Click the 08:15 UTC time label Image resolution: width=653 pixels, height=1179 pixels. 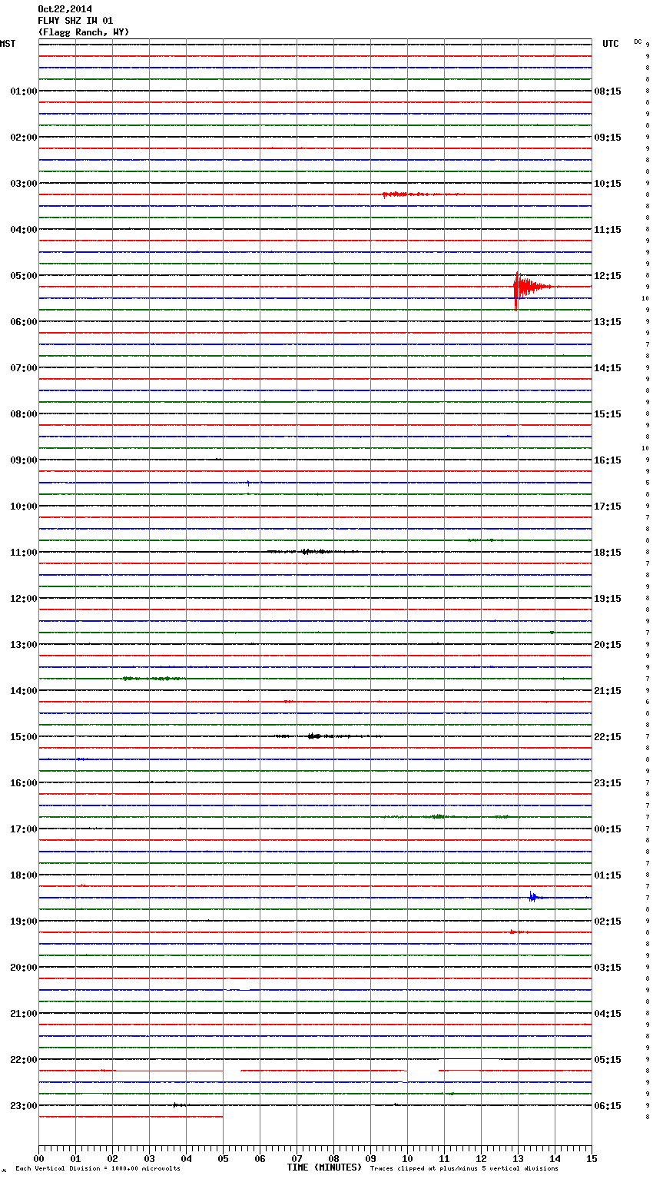pos(608,91)
